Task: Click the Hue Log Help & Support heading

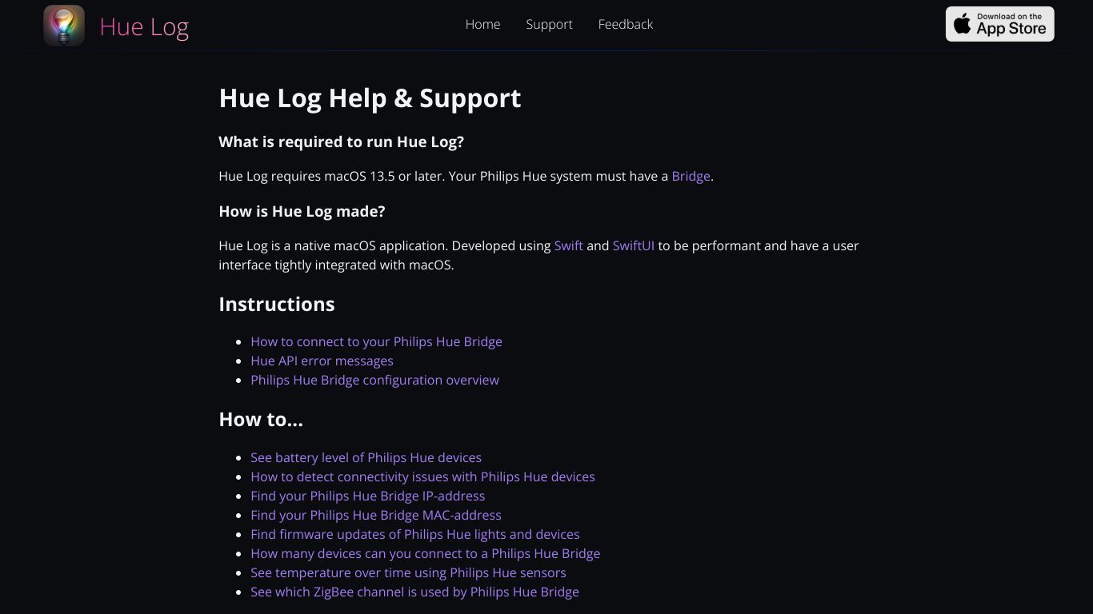Action: pyautogui.click(x=370, y=98)
